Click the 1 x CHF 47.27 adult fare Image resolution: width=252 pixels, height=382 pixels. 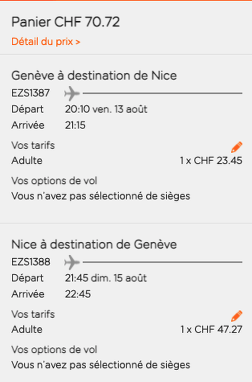tap(211, 329)
